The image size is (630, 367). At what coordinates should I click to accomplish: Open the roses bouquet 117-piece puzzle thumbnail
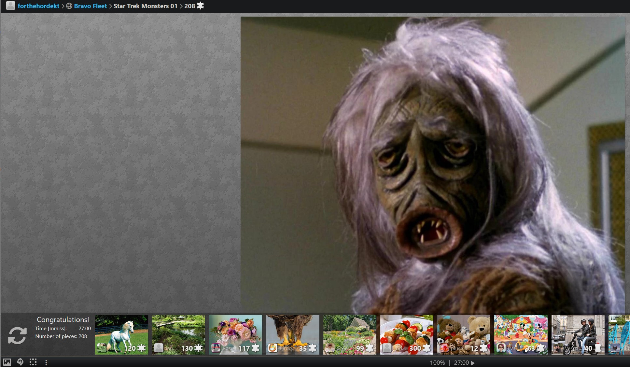[235, 334]
